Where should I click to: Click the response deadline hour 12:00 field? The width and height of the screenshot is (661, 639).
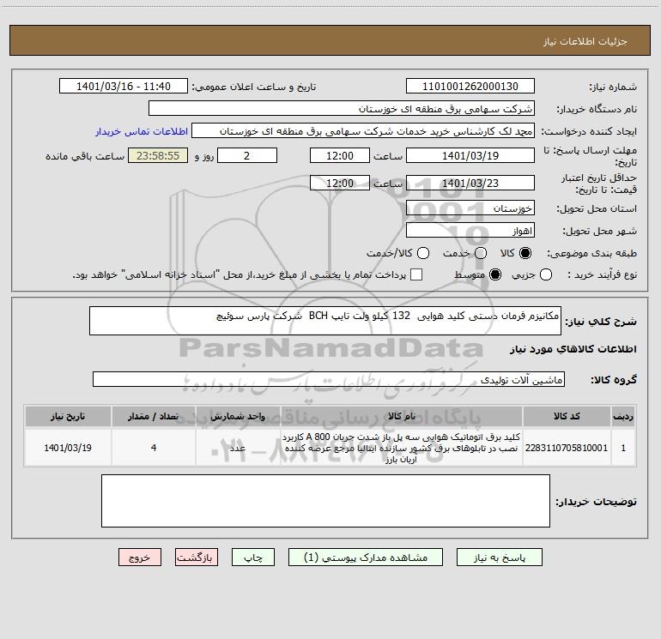[340, 155]
